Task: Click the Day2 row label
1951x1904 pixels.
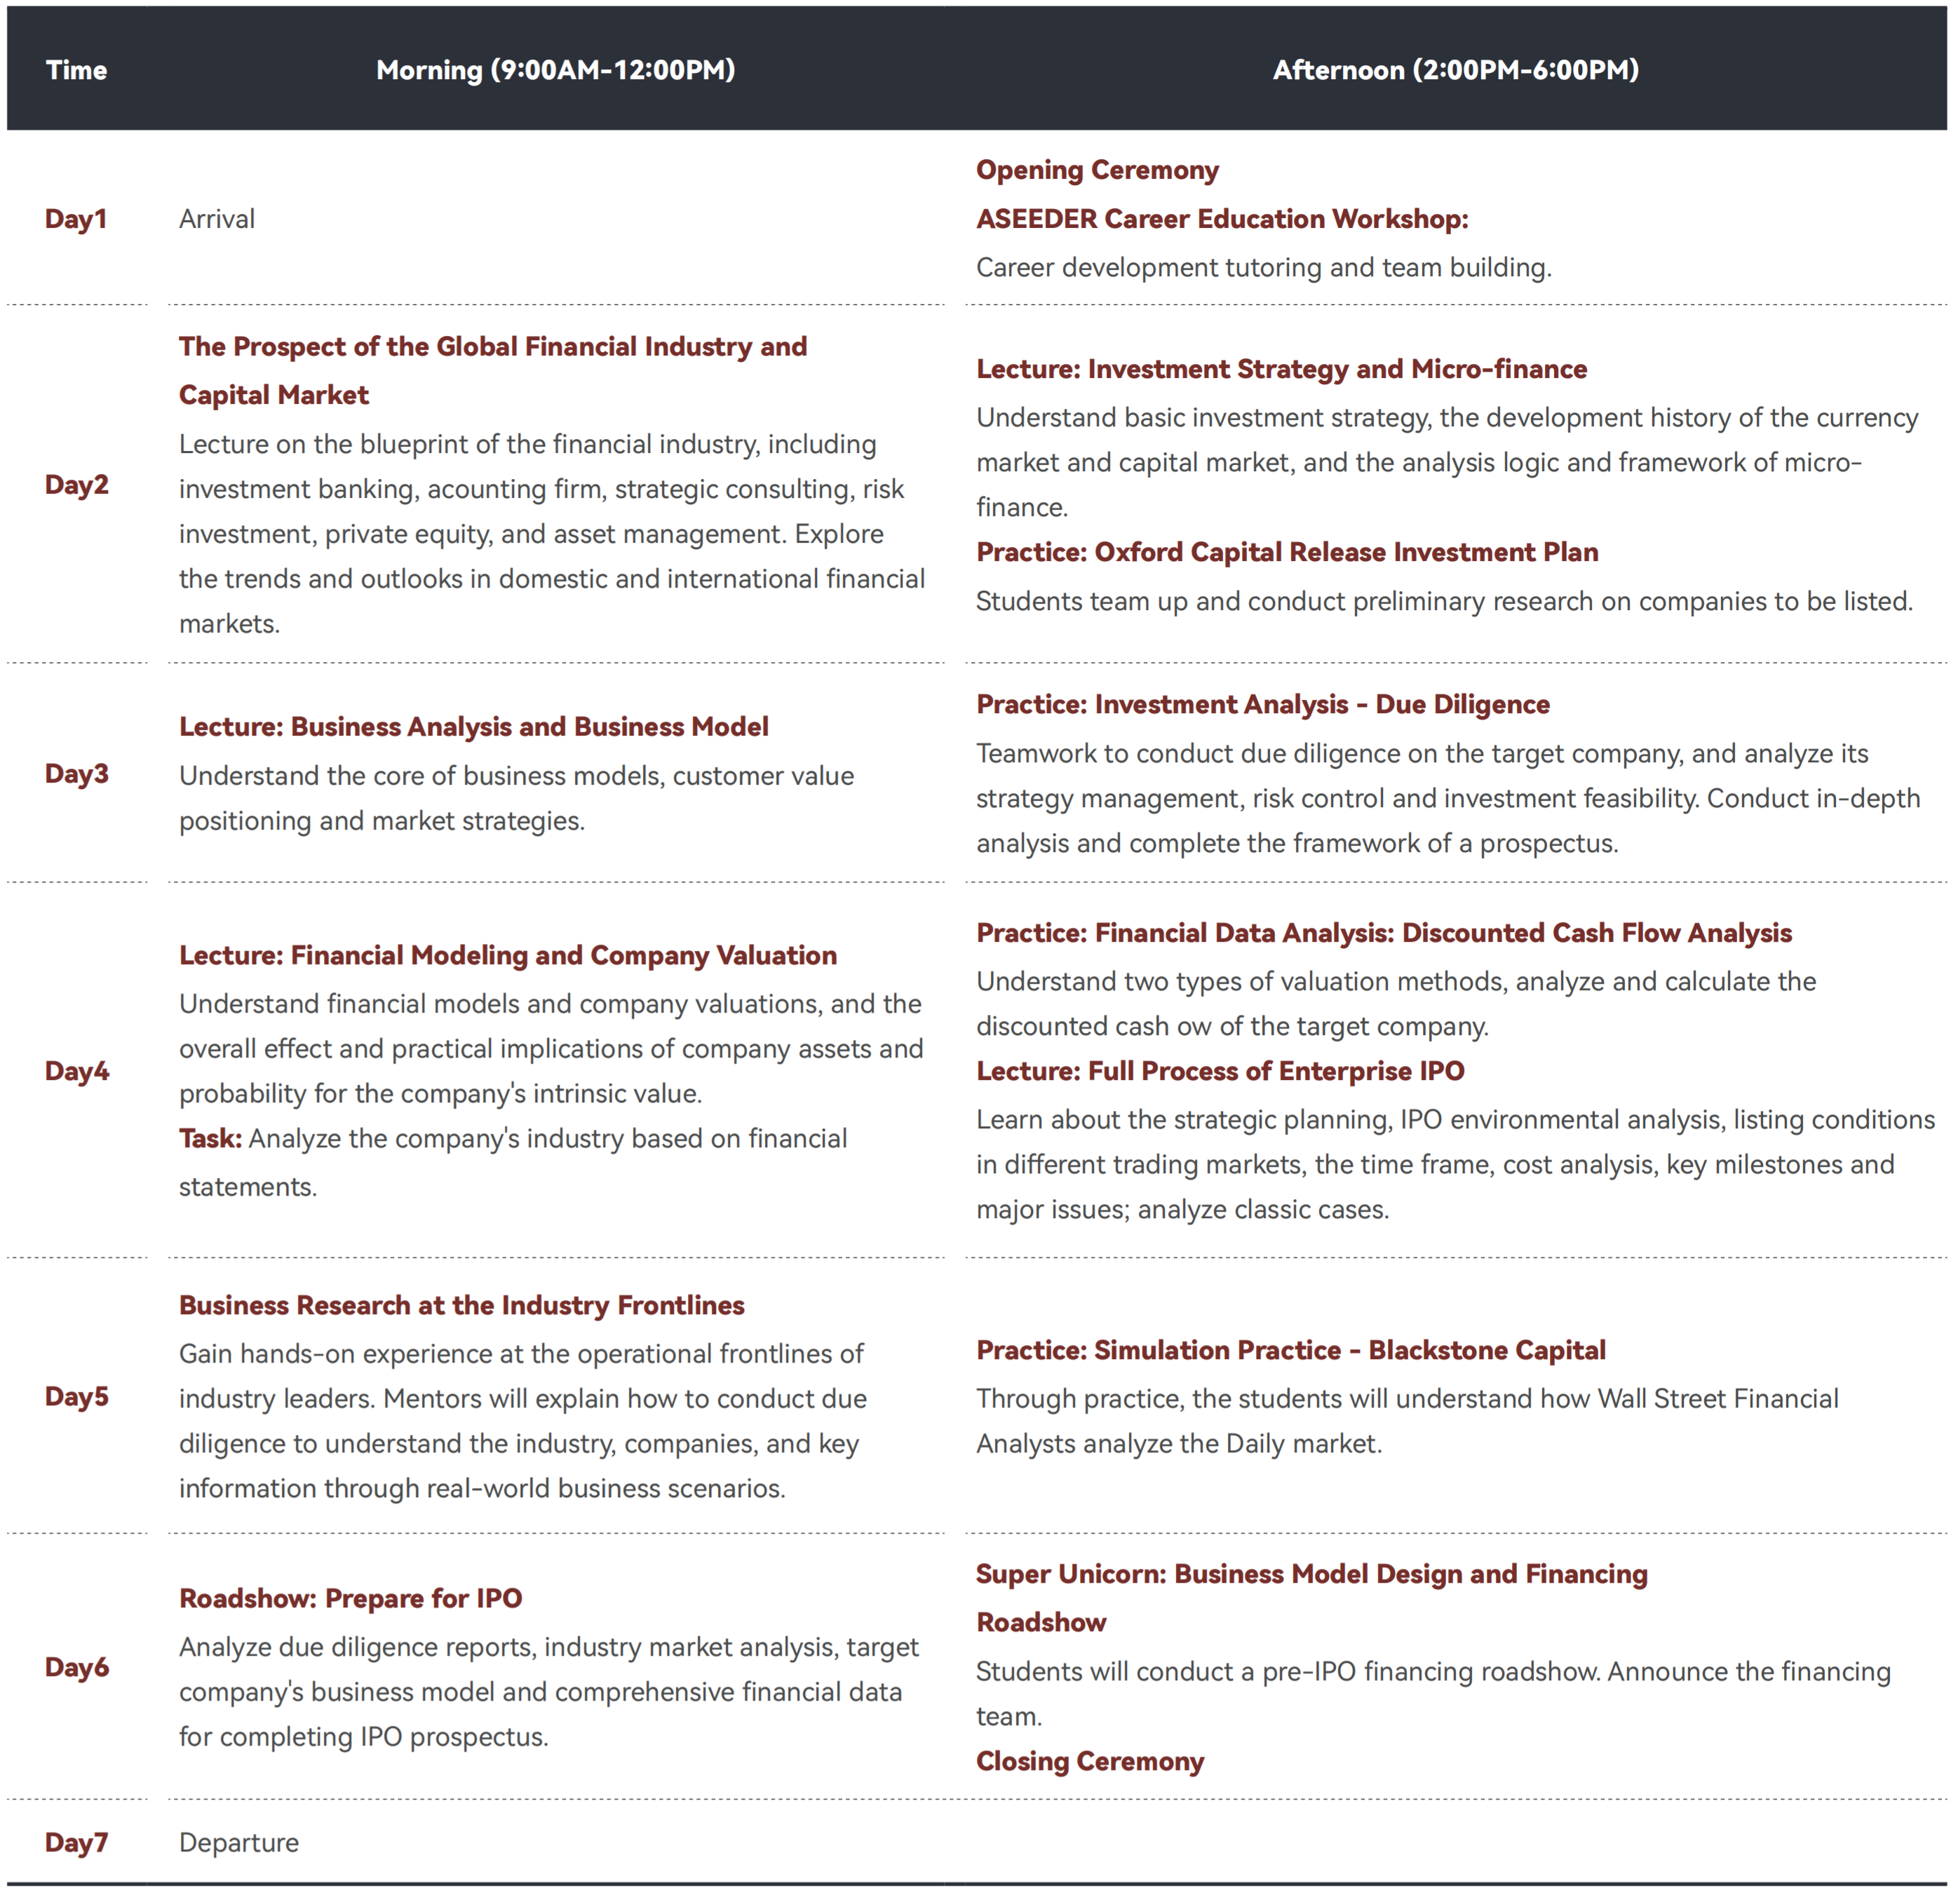Action: click(76, 485)
